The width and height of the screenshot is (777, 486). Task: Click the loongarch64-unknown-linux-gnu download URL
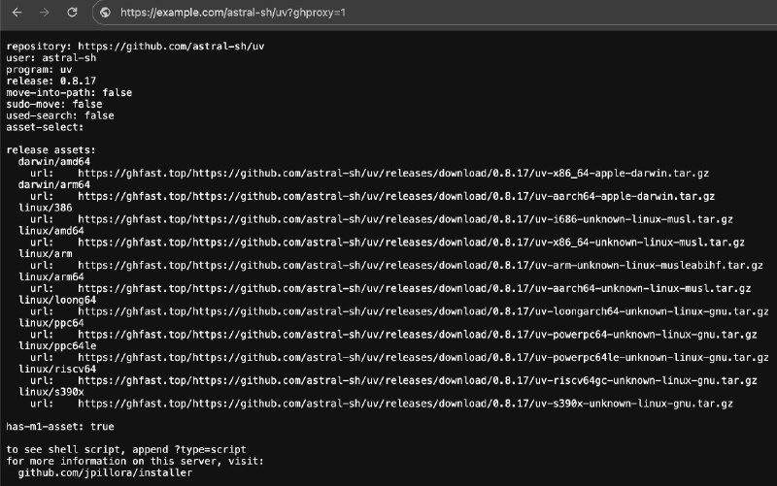pyautogui.click(x=418, y=311)
